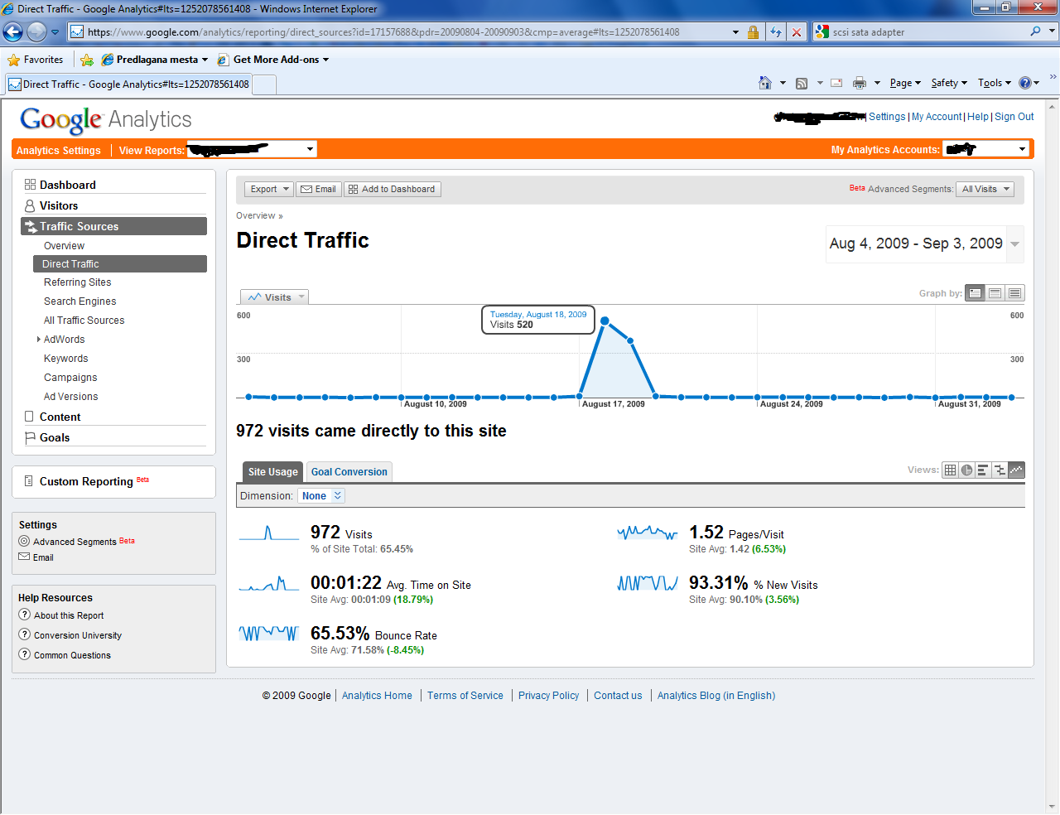This screenshot has width=1060, height=815.
Task: Click the Refresh page icon
Action: [x=776, y=32]
